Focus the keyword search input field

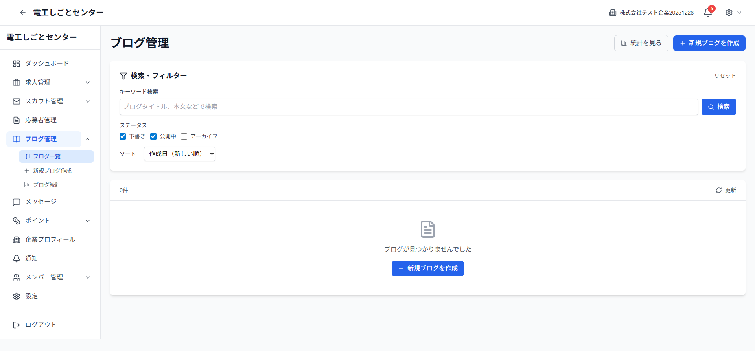[x=409, y=107]
